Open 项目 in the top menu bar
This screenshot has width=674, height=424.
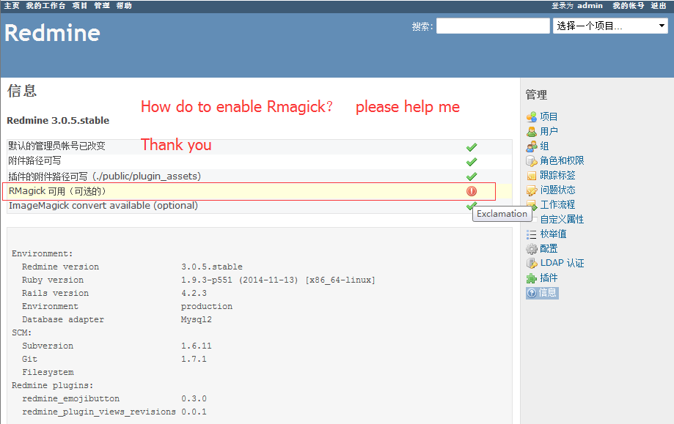click(79, 6)
